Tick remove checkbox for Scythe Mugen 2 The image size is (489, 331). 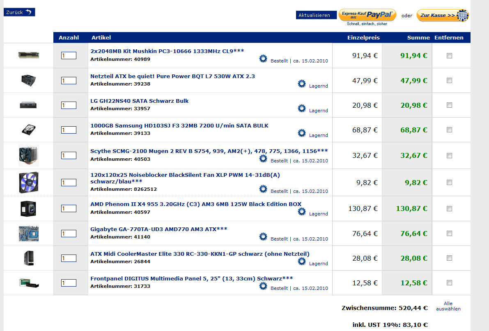[x=450, y=155]
